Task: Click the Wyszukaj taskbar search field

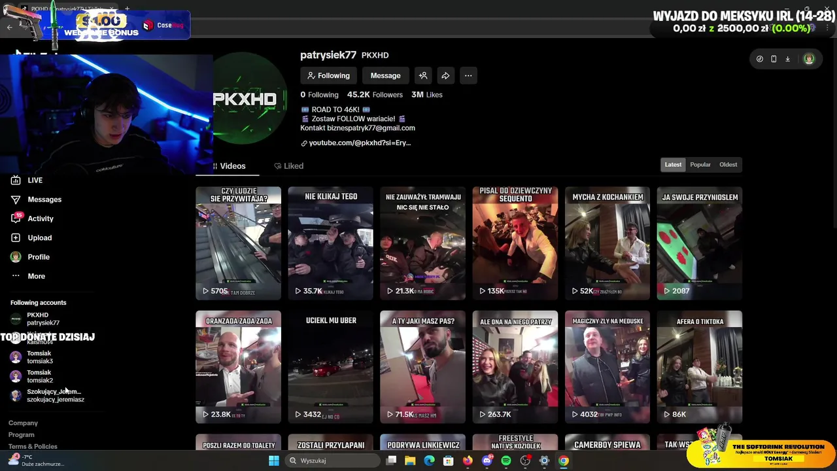Action: point(332,461)
